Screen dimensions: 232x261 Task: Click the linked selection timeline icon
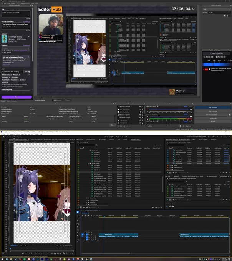[88, 215]
